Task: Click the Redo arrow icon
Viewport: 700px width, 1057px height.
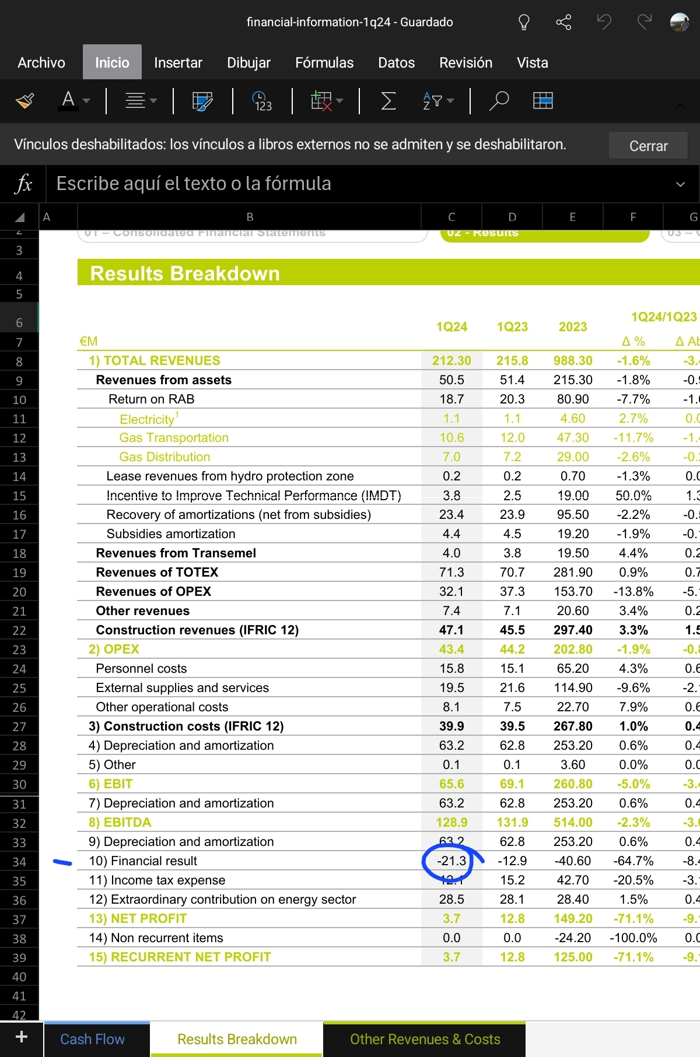Action: pyautogui.click(x=644, y=23)
